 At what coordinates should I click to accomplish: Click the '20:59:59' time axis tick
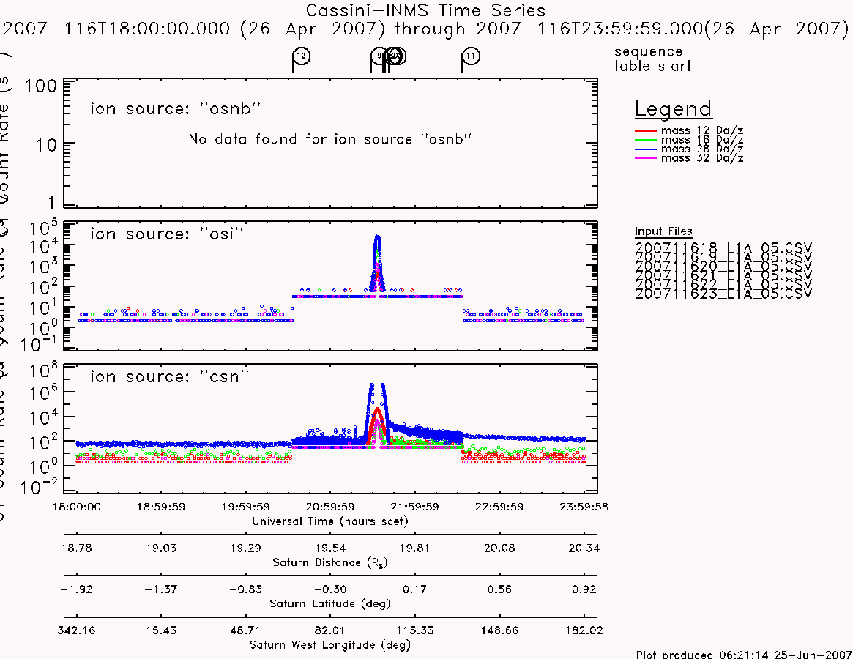click(330, 507)
